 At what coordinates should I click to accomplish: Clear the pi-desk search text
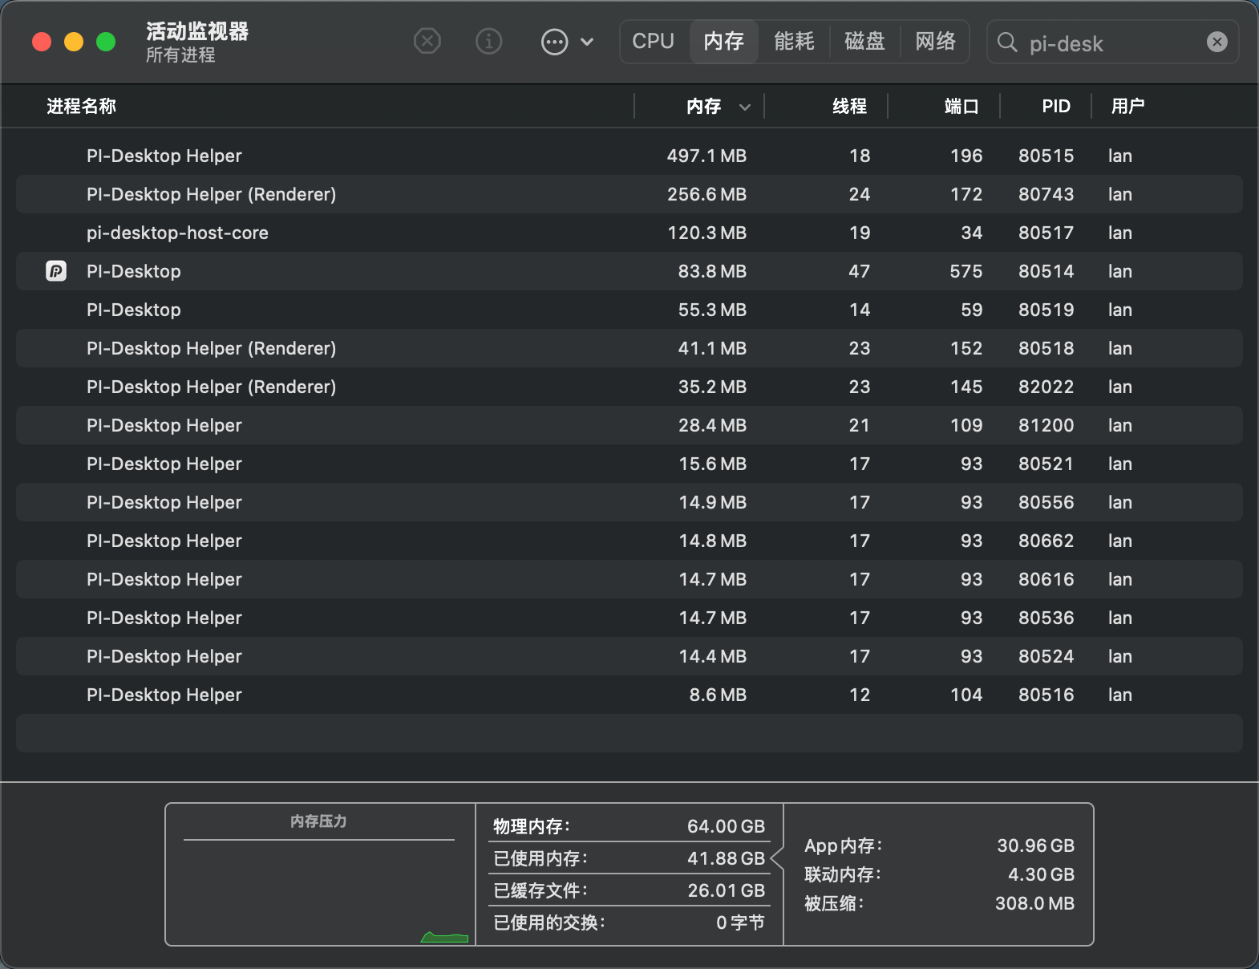click(x=1216, y=42)
